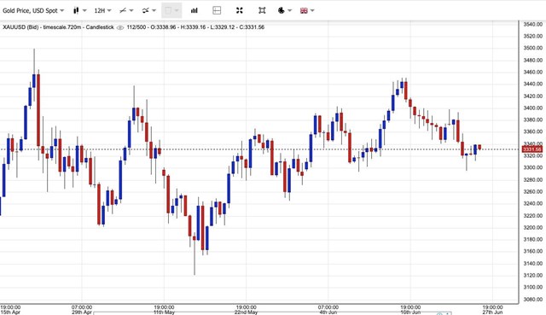Viewport: 546px width, 315px height.
Task: Click the 3400.00 price axis label
Action: pyautogui.click(x=532, y=108)
